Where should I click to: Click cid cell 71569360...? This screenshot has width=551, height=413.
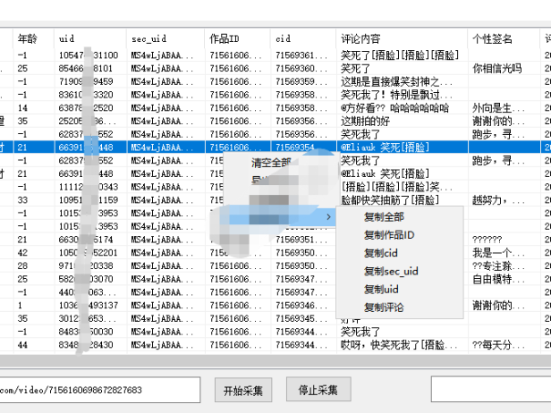[301, 69]
